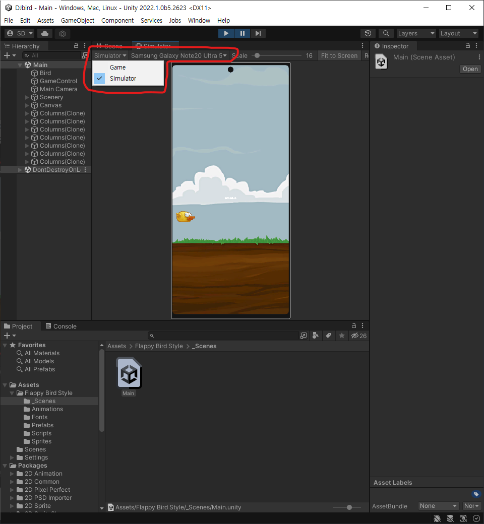Click the Main scene asset thumbnail
484x524 pixels.
[x=129, y=373]
